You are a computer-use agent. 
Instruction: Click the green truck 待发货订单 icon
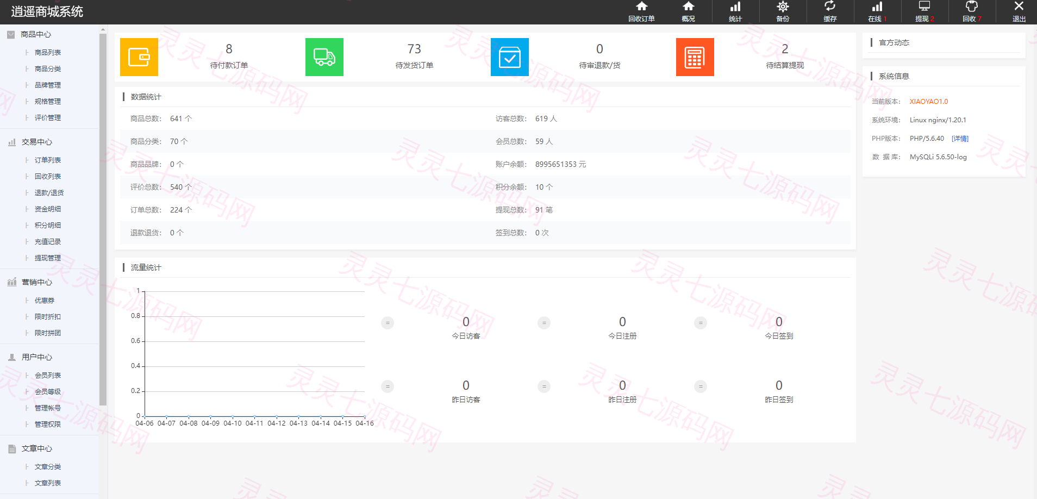(324, 57)
